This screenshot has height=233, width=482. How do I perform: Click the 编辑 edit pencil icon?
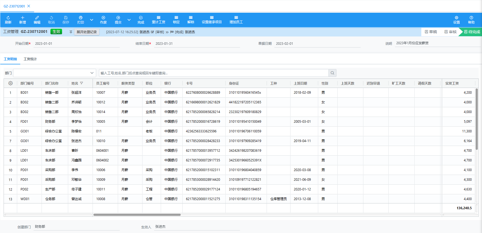coord(37,18)
